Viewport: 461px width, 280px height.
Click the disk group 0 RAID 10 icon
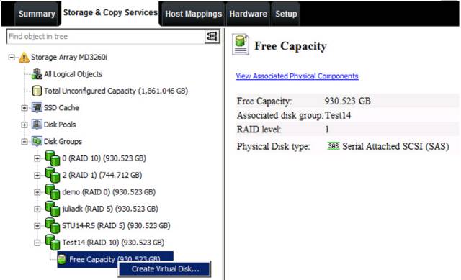click(x=53, y=158)
